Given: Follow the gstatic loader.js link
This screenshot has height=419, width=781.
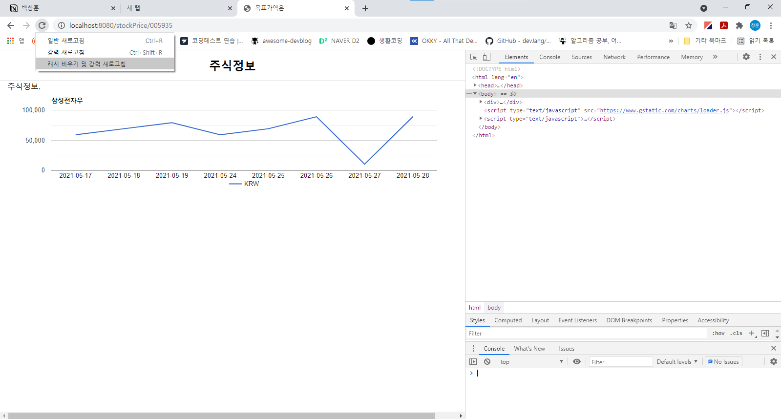Looking at the screenshot, I should [664, 110].
